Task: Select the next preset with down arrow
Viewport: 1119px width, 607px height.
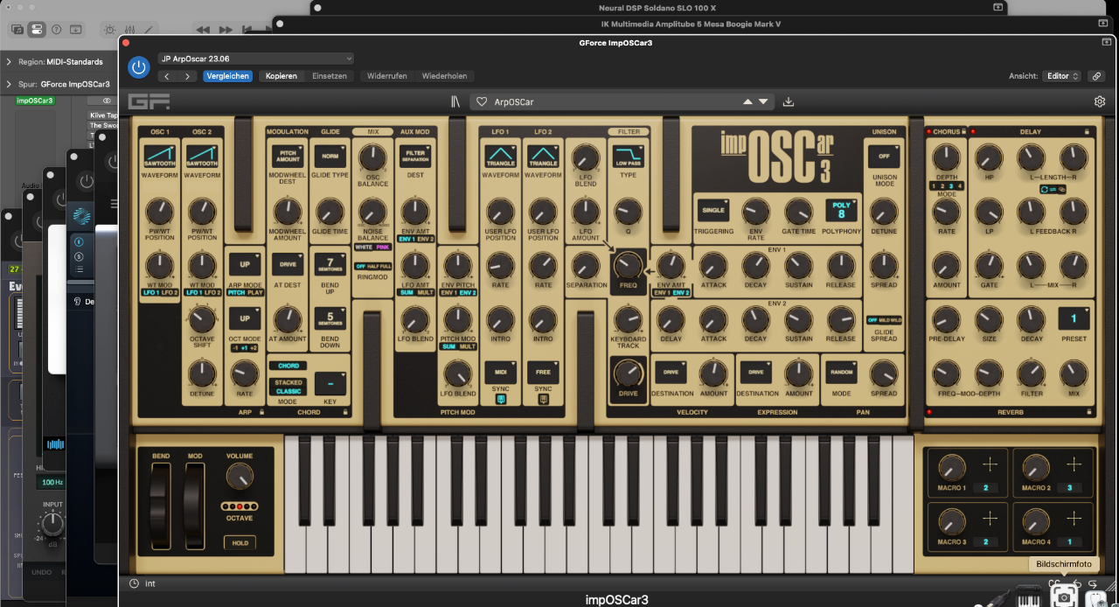Action: click(x=762, y=101)
